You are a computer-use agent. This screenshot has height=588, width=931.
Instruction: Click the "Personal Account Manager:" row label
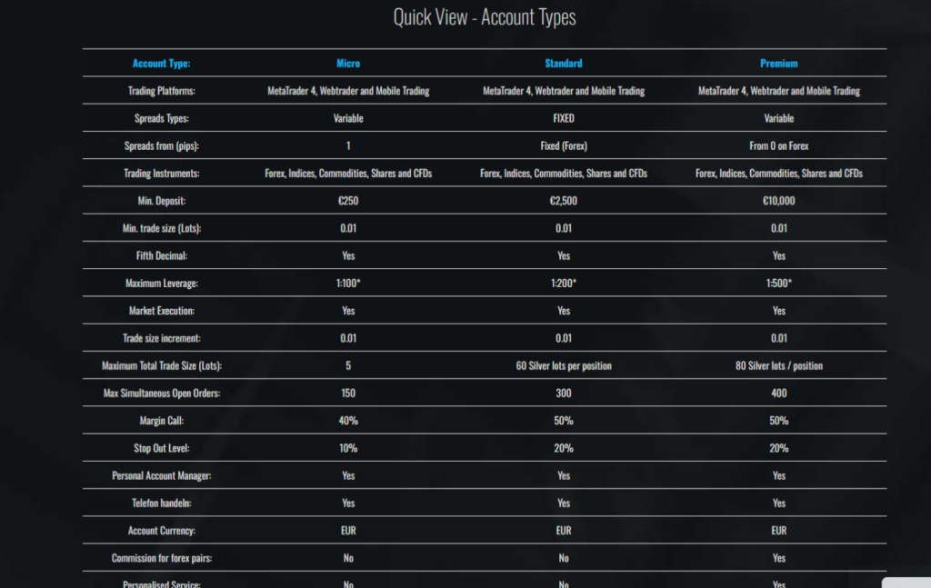[x=162, y=476]
